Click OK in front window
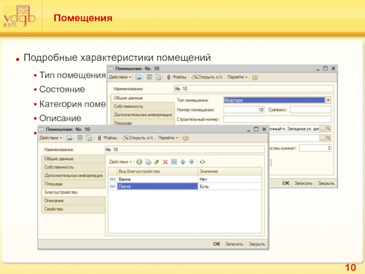Screen dimensions: 365x274 pos(216,244)
